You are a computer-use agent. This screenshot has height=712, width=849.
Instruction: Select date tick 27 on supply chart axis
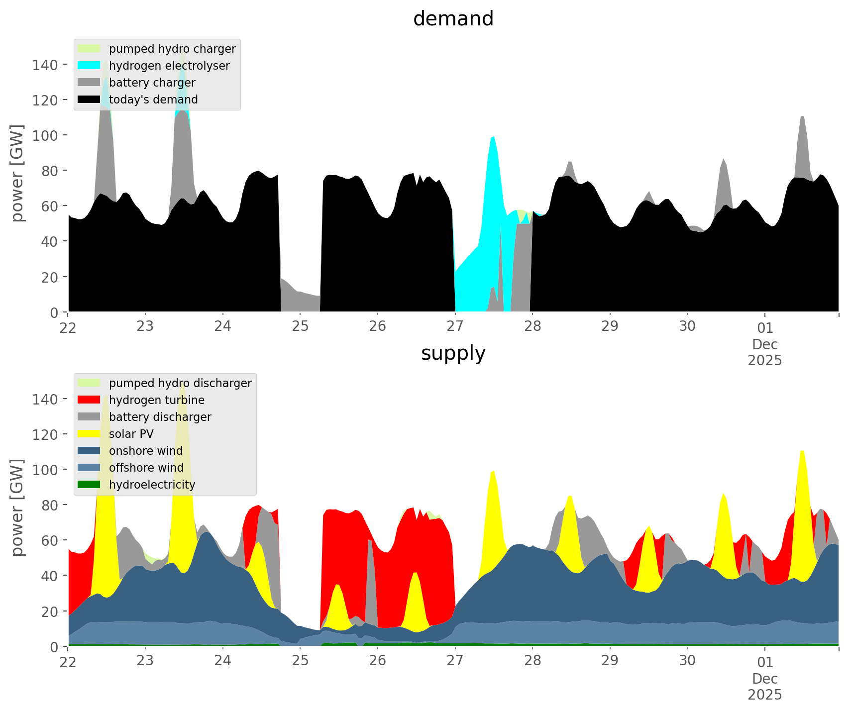click(x=455, y=661)
